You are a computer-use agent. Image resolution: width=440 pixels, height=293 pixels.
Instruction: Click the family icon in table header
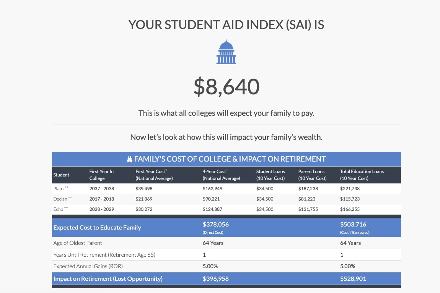coord(129,159)
